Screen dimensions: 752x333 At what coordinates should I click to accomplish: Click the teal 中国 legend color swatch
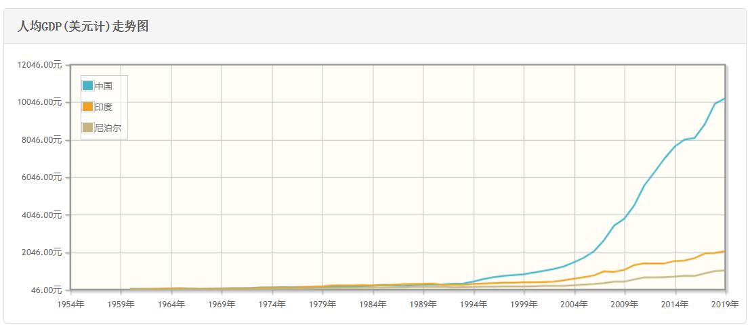point(87,86)
